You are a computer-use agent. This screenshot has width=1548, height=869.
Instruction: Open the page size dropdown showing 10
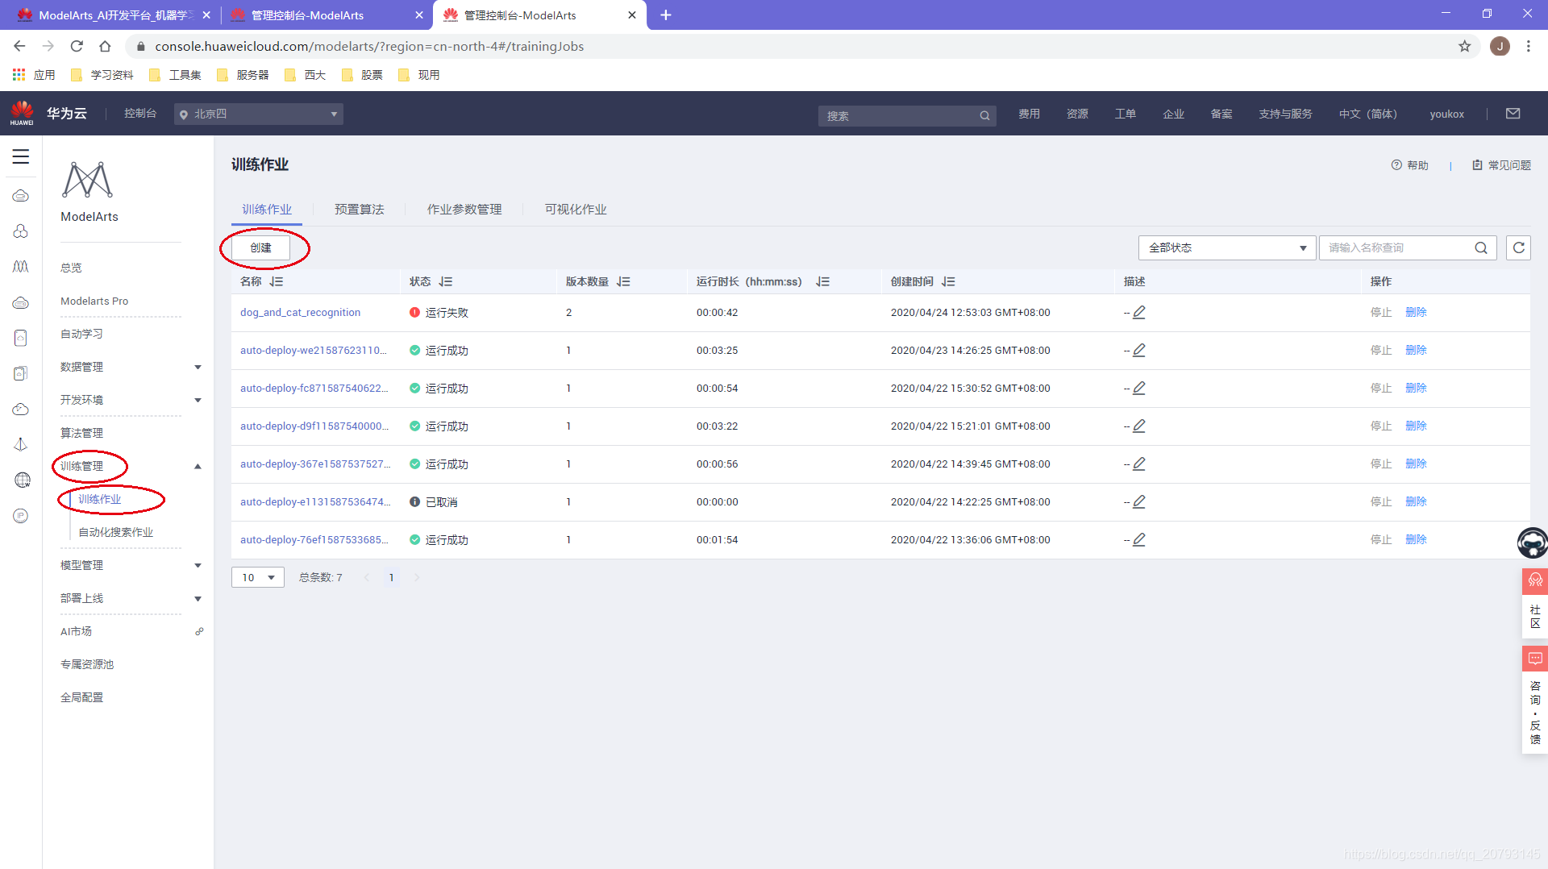[x=257, y=577]
